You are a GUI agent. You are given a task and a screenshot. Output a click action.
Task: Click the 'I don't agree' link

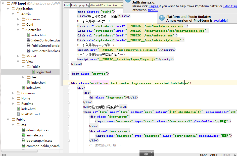230,6
